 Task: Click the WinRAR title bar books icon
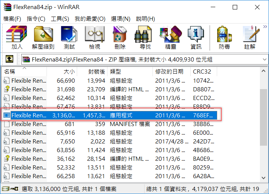(x=7, y=7)
